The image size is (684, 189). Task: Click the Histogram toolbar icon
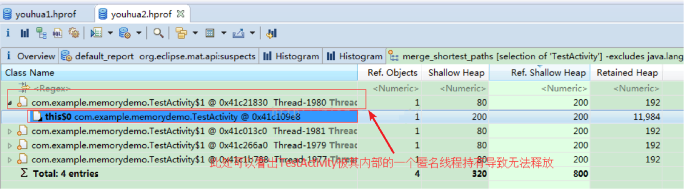25,33
